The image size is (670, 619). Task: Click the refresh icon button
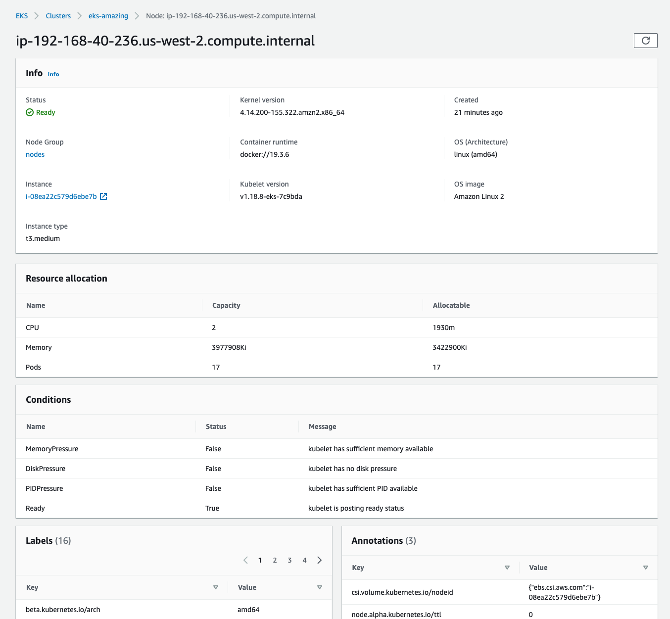[x=645, y=41]
